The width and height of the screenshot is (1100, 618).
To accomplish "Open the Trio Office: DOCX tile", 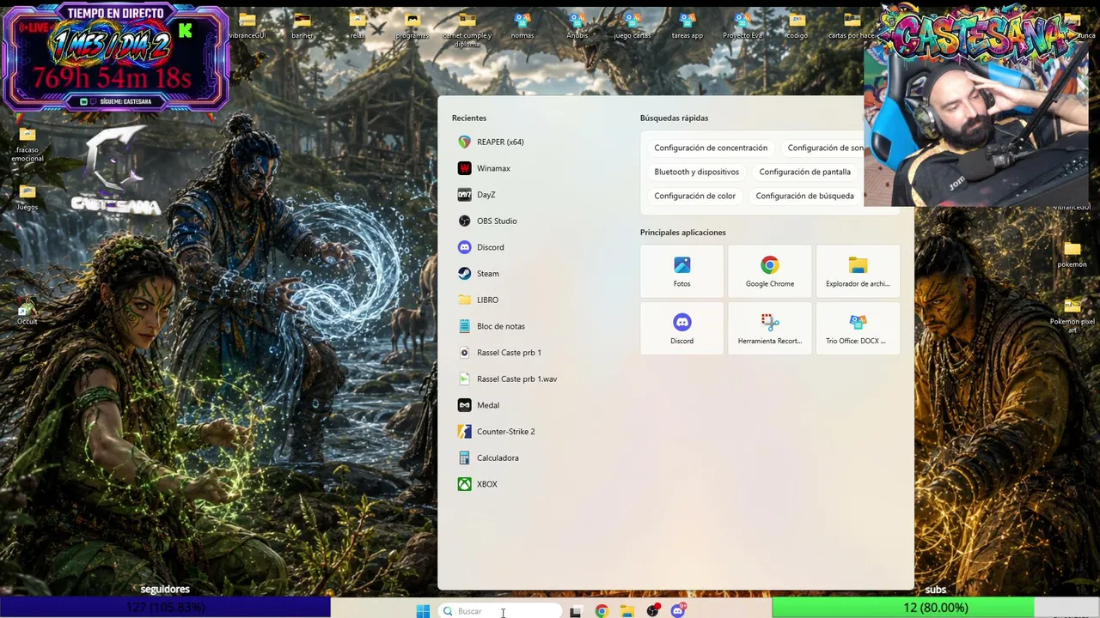I will tap(858, 329).
